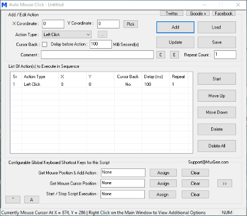Click the Delete All button
Viewport: 247px width, 216px height.
click(x=217, y=146)
